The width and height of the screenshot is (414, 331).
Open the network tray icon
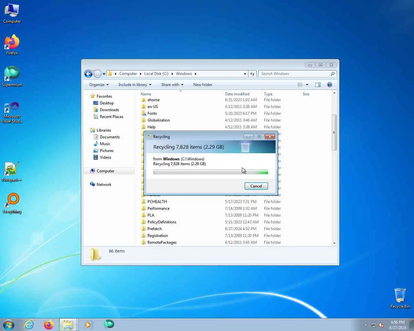tap(374, 325)
